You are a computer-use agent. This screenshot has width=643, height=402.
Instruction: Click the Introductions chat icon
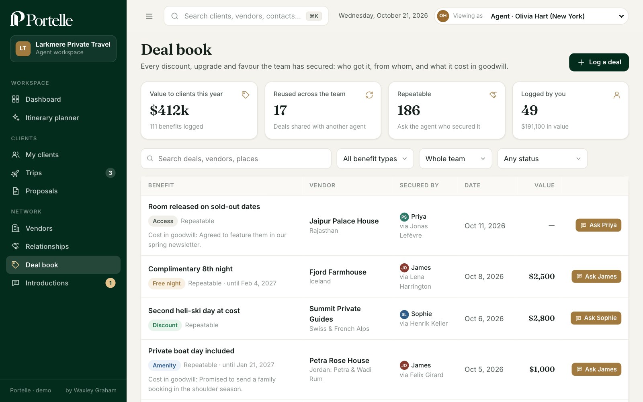pyautogui.click(x=16, y=283)
